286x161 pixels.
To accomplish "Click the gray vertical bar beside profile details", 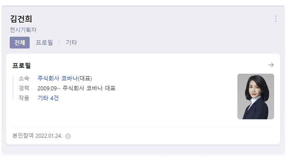I will 13,88.
